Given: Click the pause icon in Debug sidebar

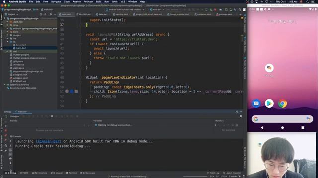Looking at the screenshot, I should point(6,126).
